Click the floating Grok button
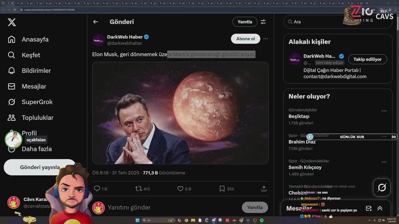 [382, 188]
